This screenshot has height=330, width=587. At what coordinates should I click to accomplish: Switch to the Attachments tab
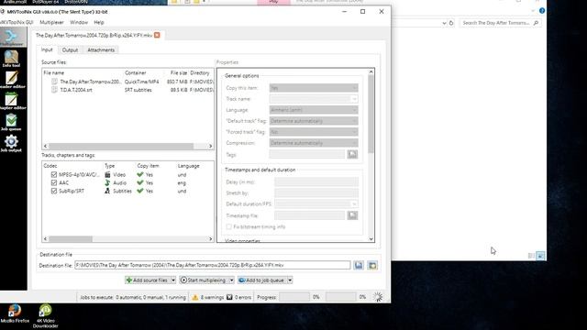101,50
